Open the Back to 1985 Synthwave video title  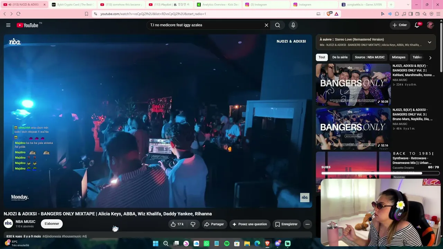coord(413,158)
